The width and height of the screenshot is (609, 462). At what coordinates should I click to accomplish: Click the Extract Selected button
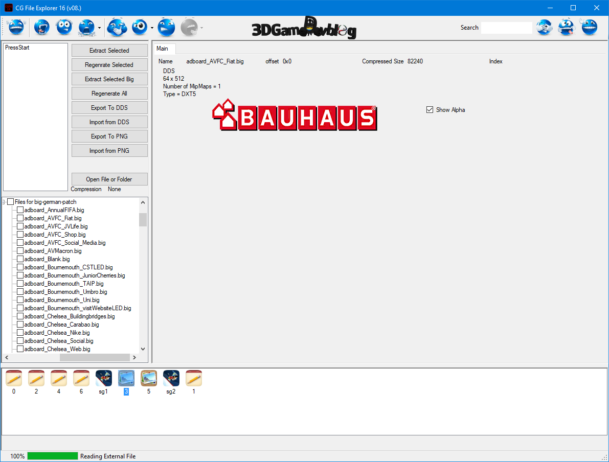tap(109, 51)
